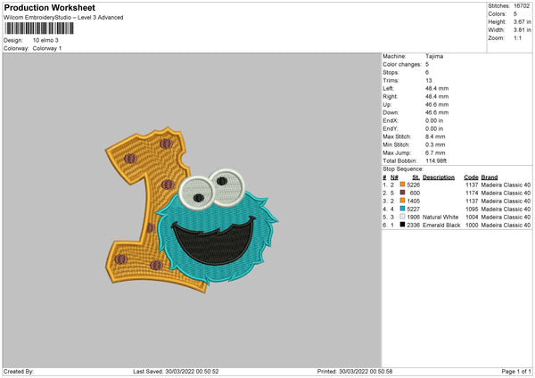Select the Emerald Black color swatch
Screen dimensions: 535x378
pyautogui.click(x=403, y=225)
